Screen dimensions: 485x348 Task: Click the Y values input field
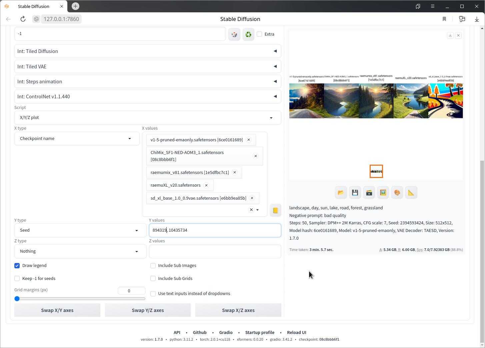click(x=215, y=230)
